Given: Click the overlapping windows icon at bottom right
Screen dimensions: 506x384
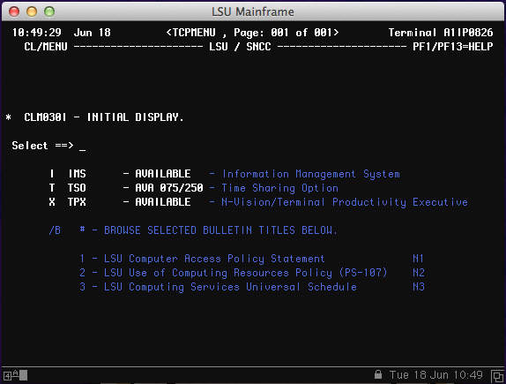Looking at the screenshot, I should 497,376.
